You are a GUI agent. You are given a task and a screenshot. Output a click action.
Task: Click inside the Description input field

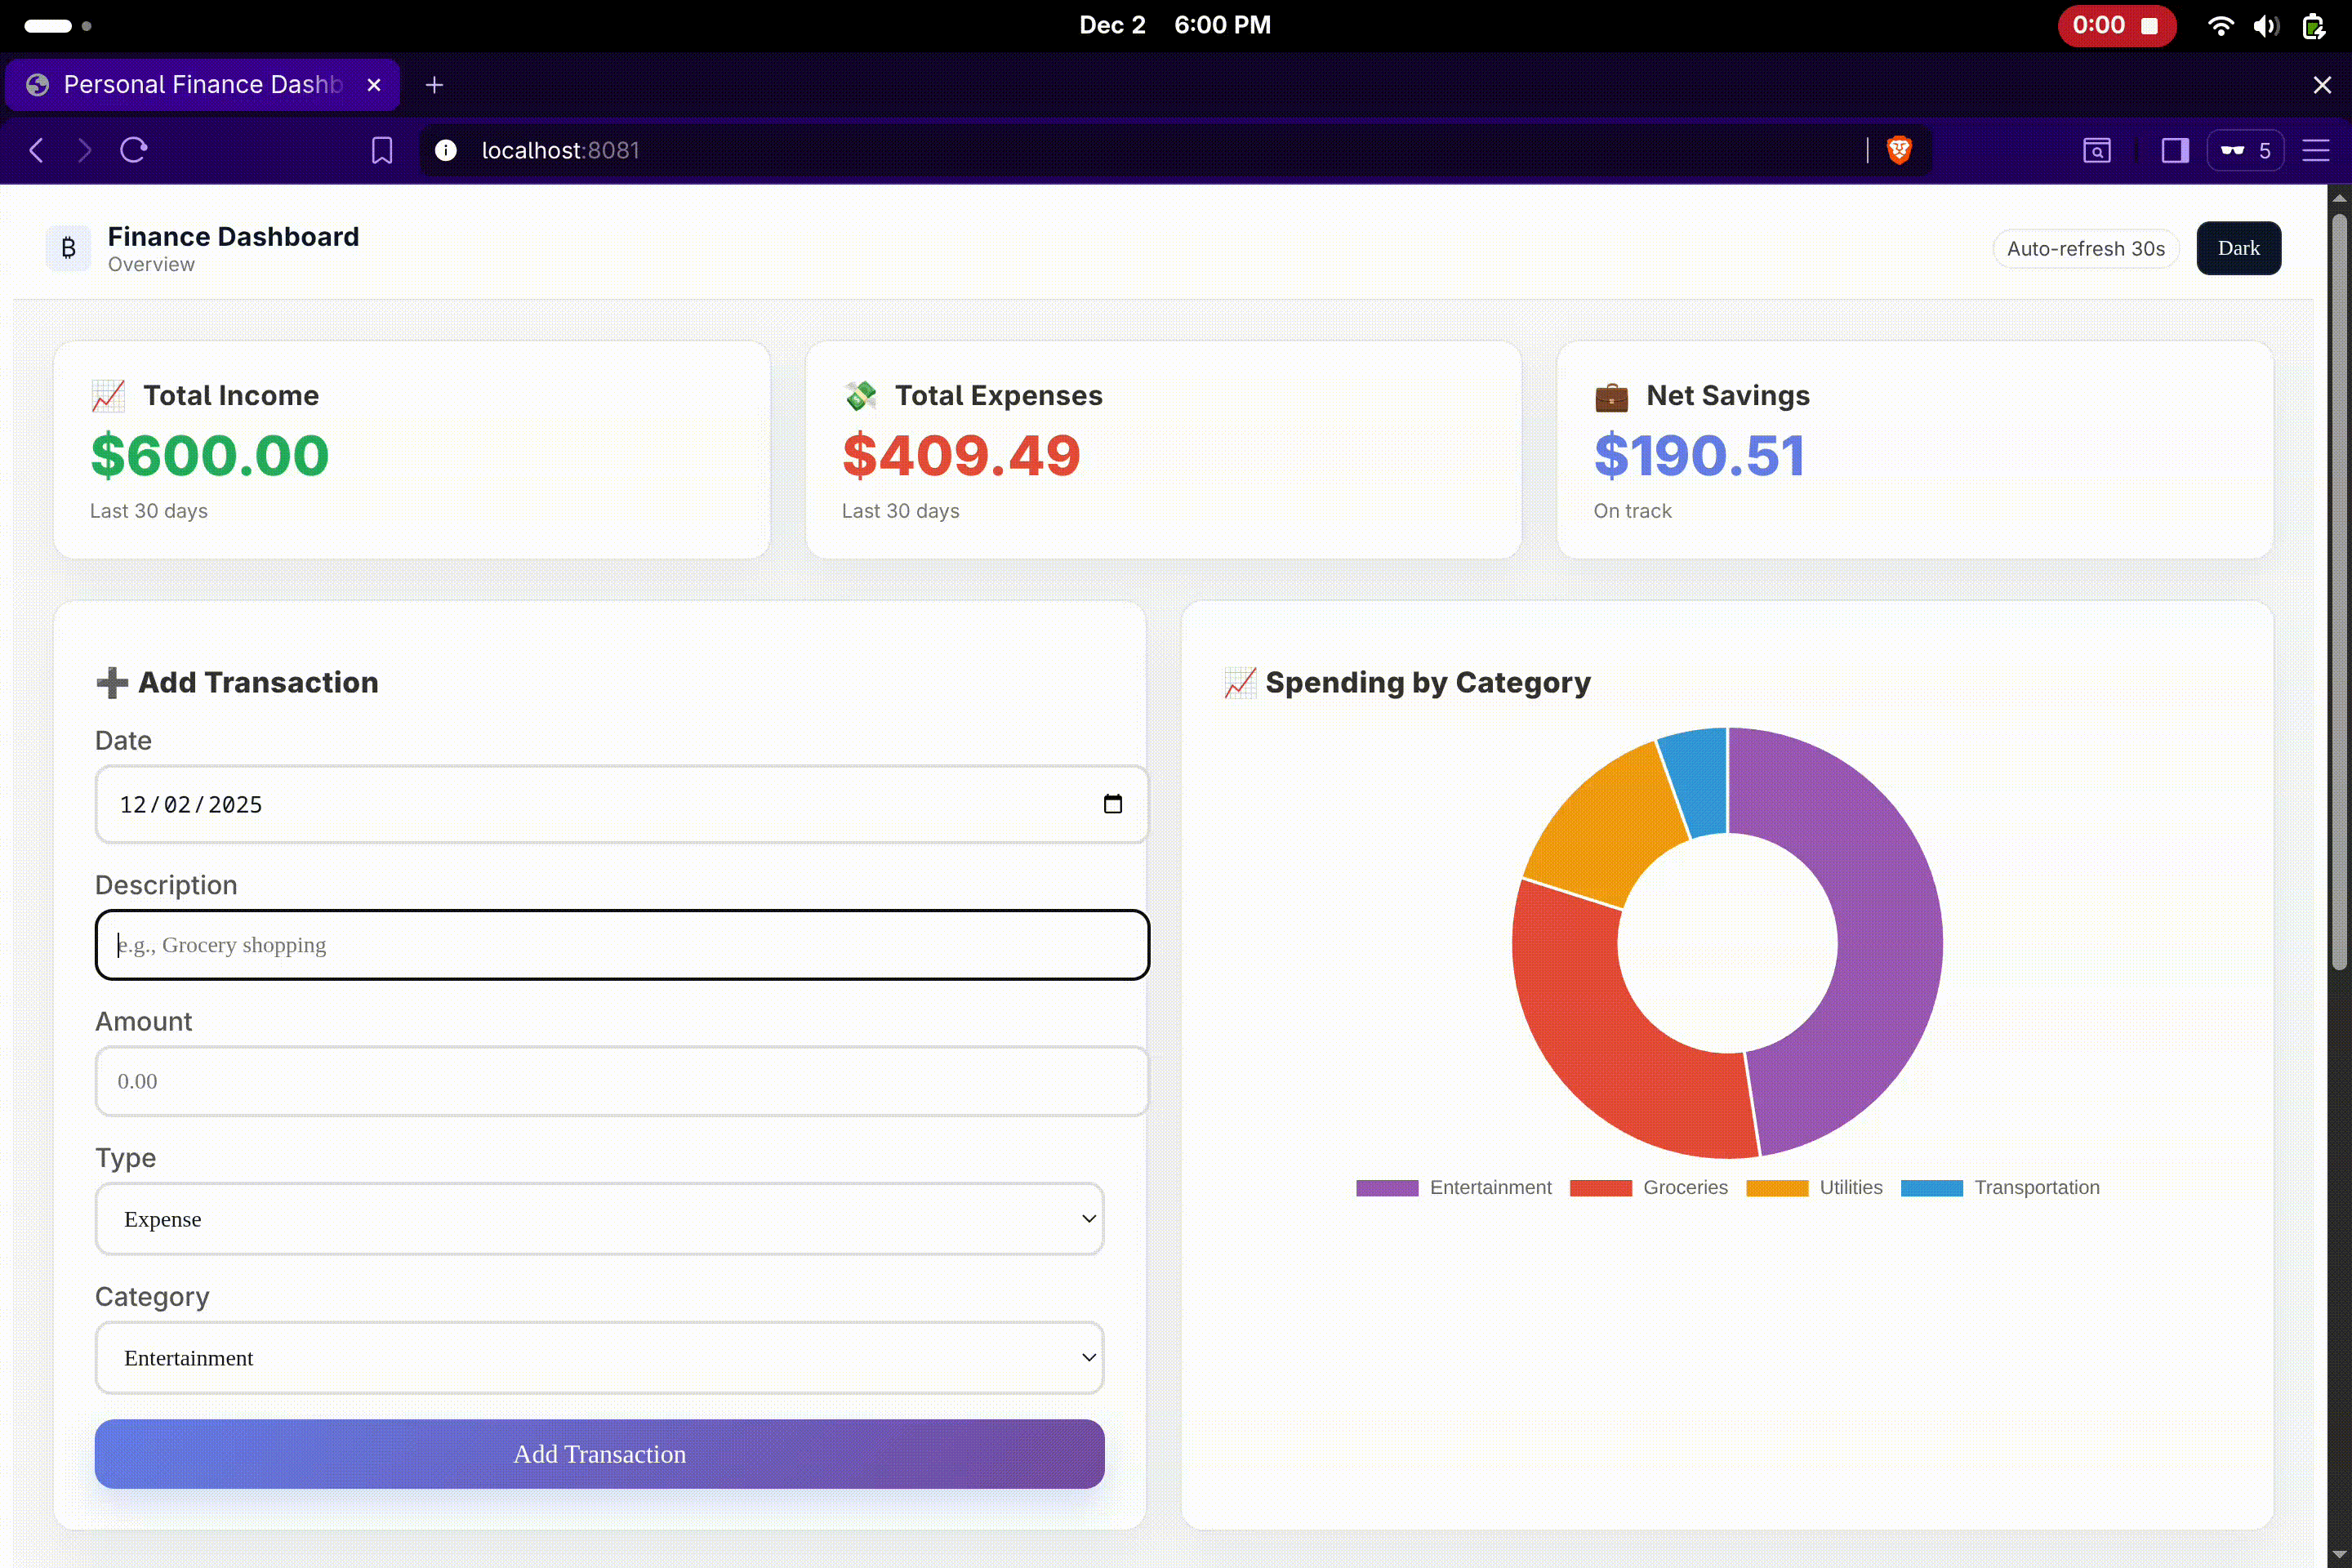point(621,944)
